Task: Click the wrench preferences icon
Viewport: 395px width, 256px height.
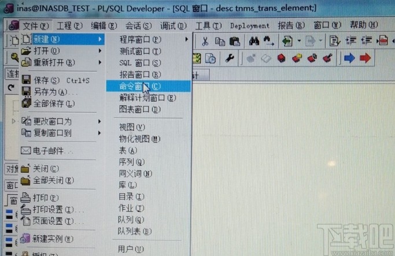Action: (x=230, y=58)
